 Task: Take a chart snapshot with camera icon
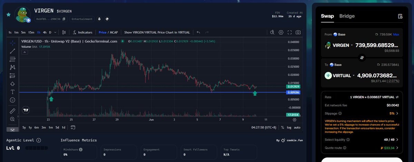(x=298, y=32)
